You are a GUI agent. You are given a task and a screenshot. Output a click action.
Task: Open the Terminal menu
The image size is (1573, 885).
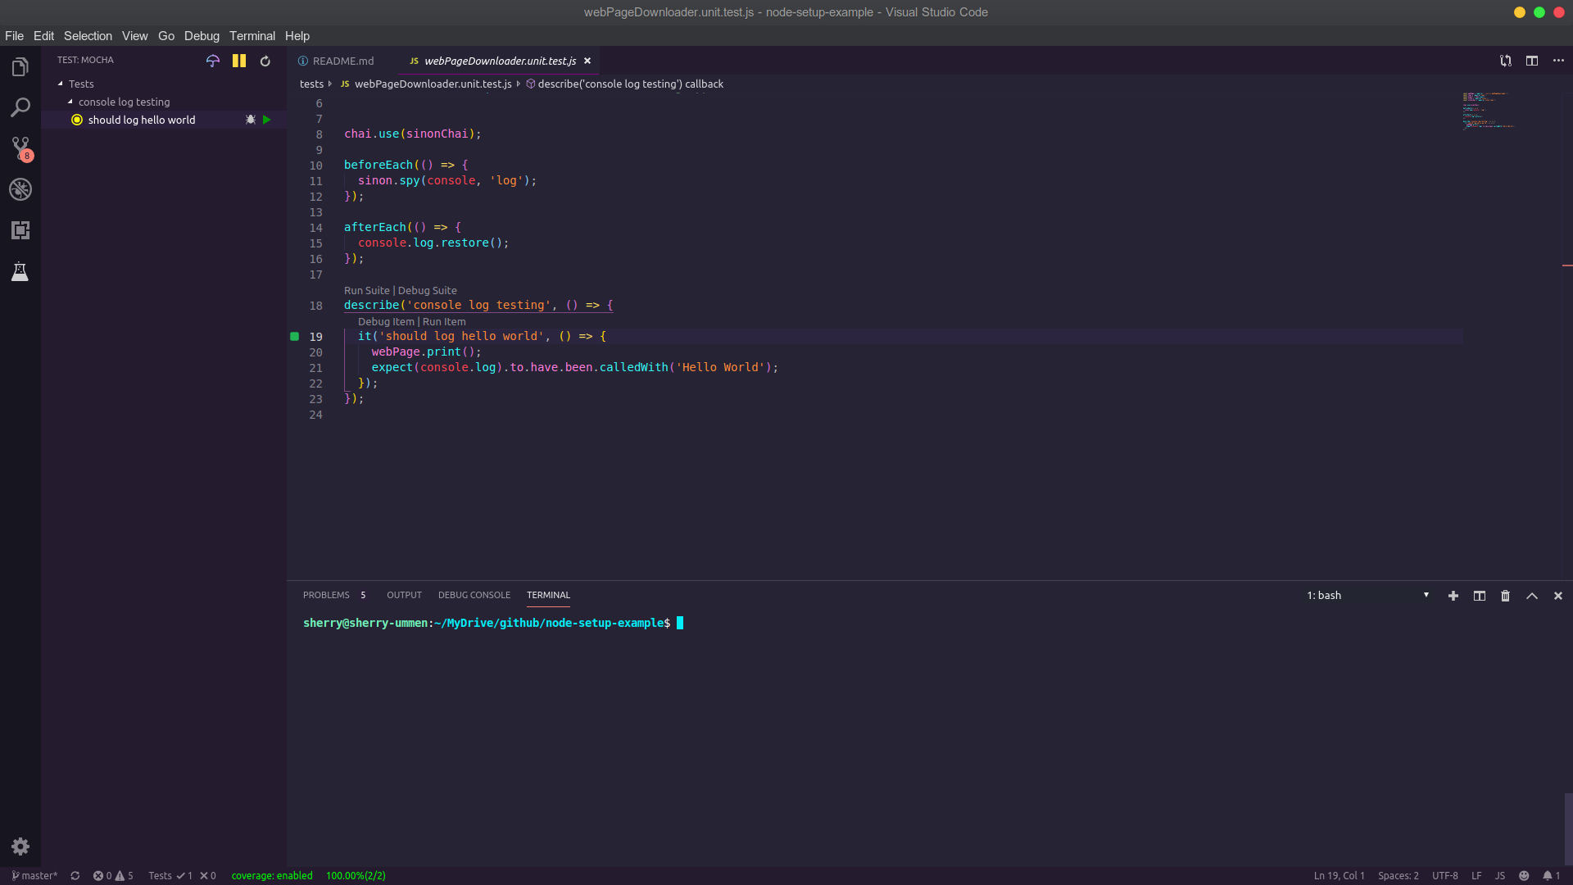coord(252,36)
